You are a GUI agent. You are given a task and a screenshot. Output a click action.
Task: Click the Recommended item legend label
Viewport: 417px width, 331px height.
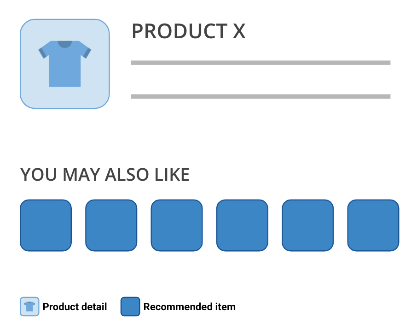coord(189,307)
